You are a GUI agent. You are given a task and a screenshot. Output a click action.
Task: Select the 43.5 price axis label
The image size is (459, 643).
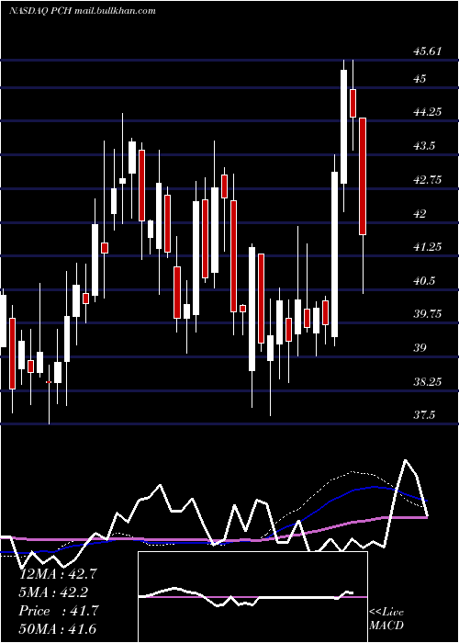(x=424, y=146)
